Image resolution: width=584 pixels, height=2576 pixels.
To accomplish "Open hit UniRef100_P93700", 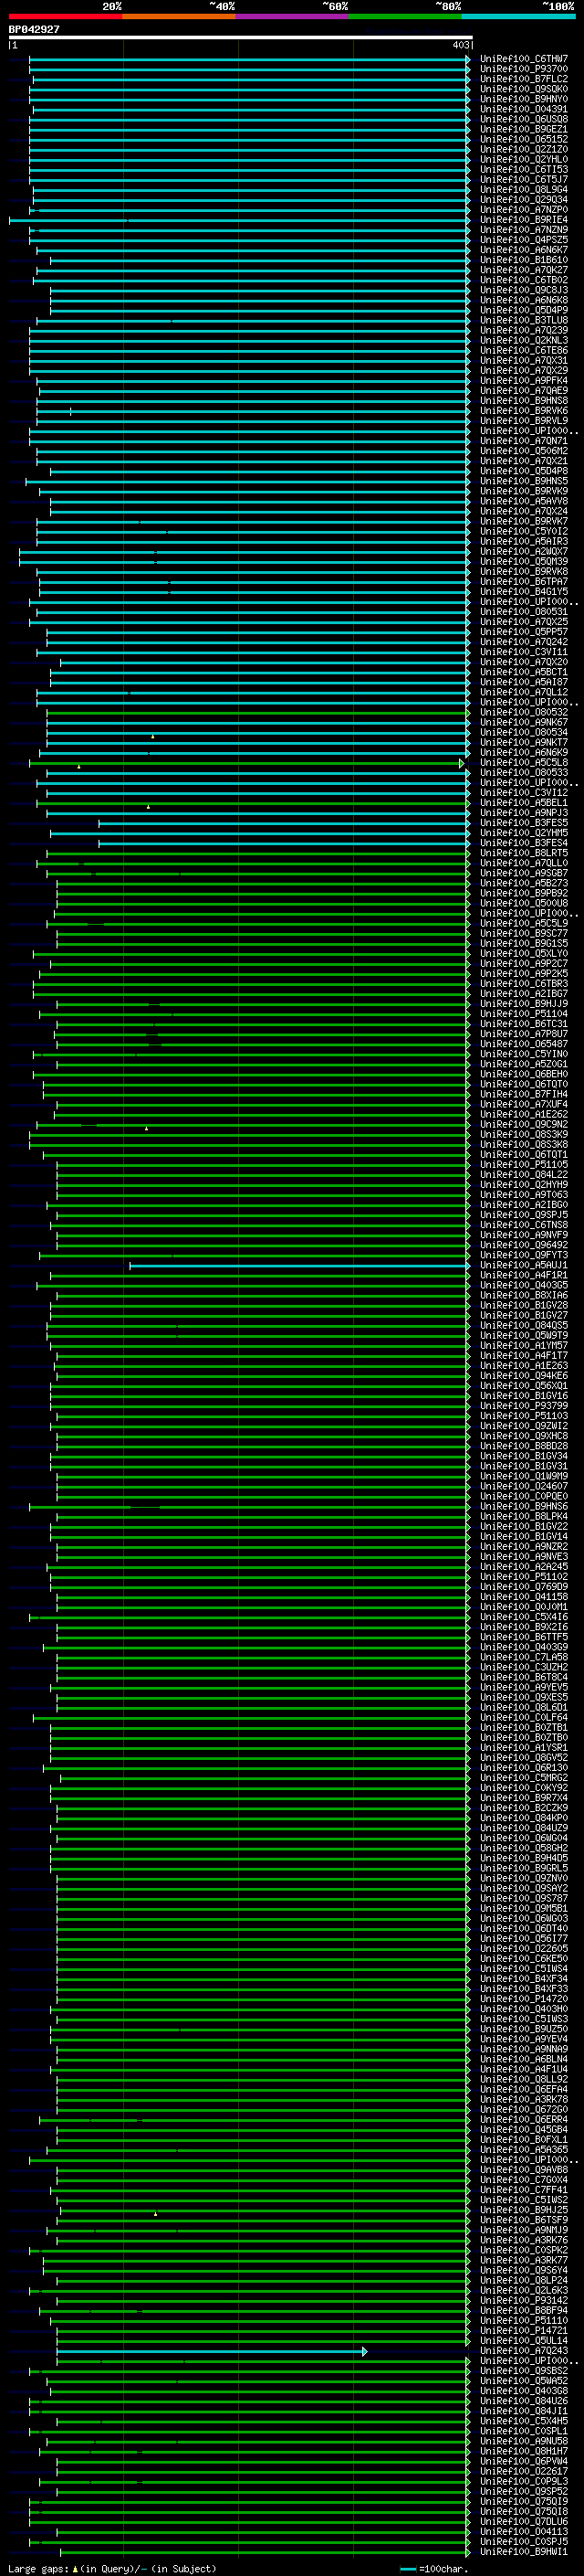I will coord(524,69).
